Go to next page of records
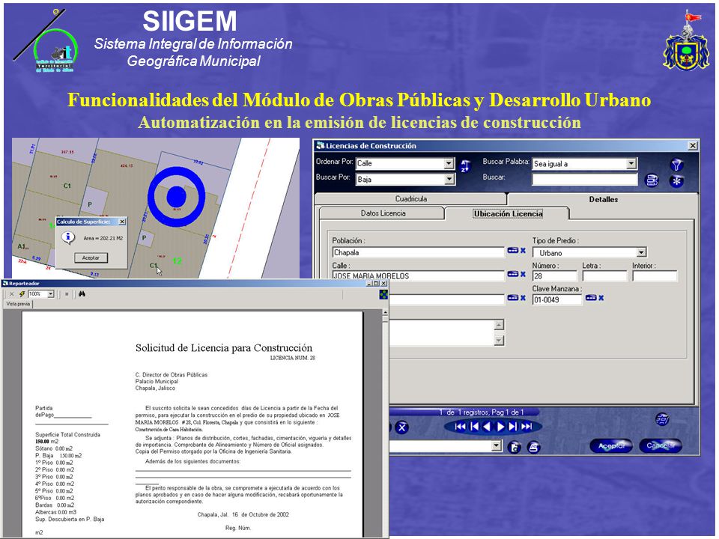 pos(512,427)
